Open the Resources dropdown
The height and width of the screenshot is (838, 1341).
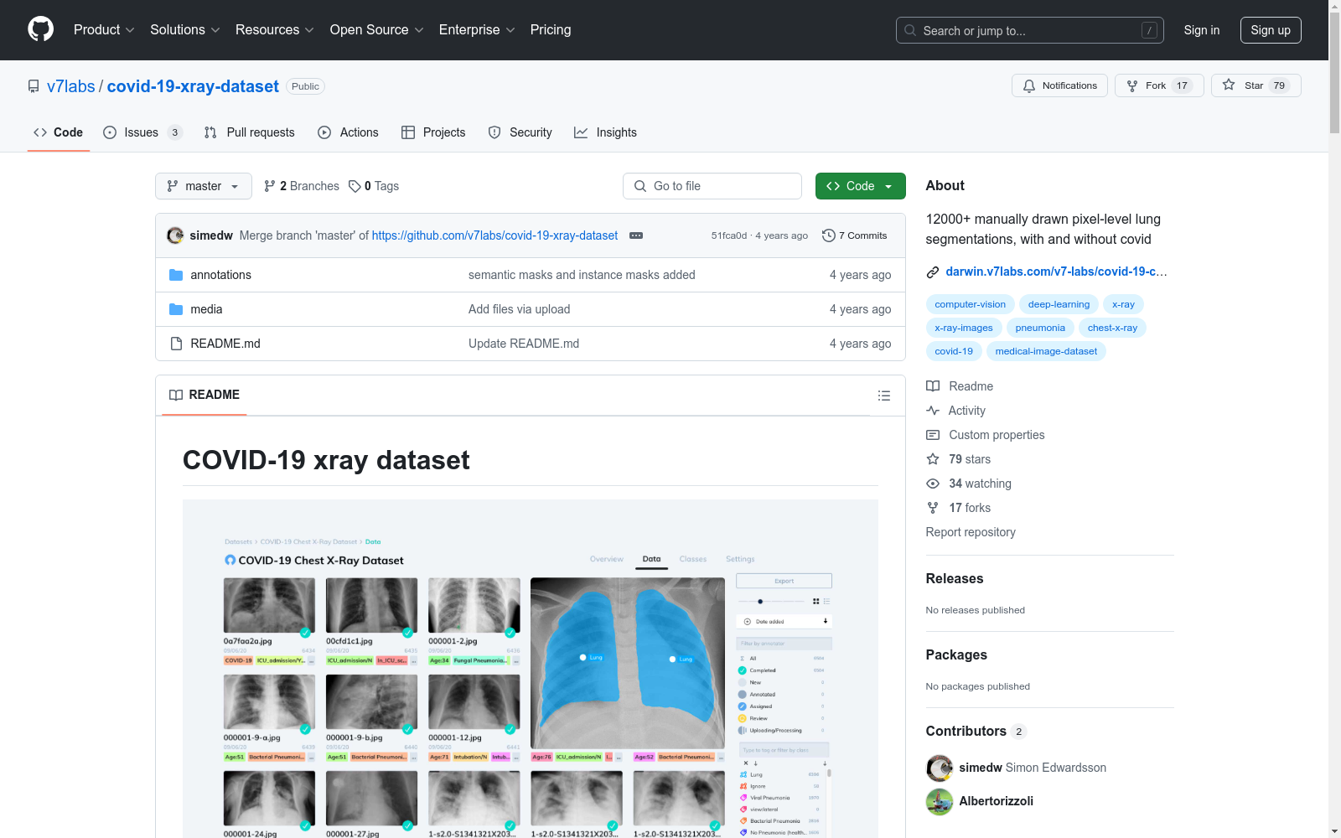(x=274, y=29)
